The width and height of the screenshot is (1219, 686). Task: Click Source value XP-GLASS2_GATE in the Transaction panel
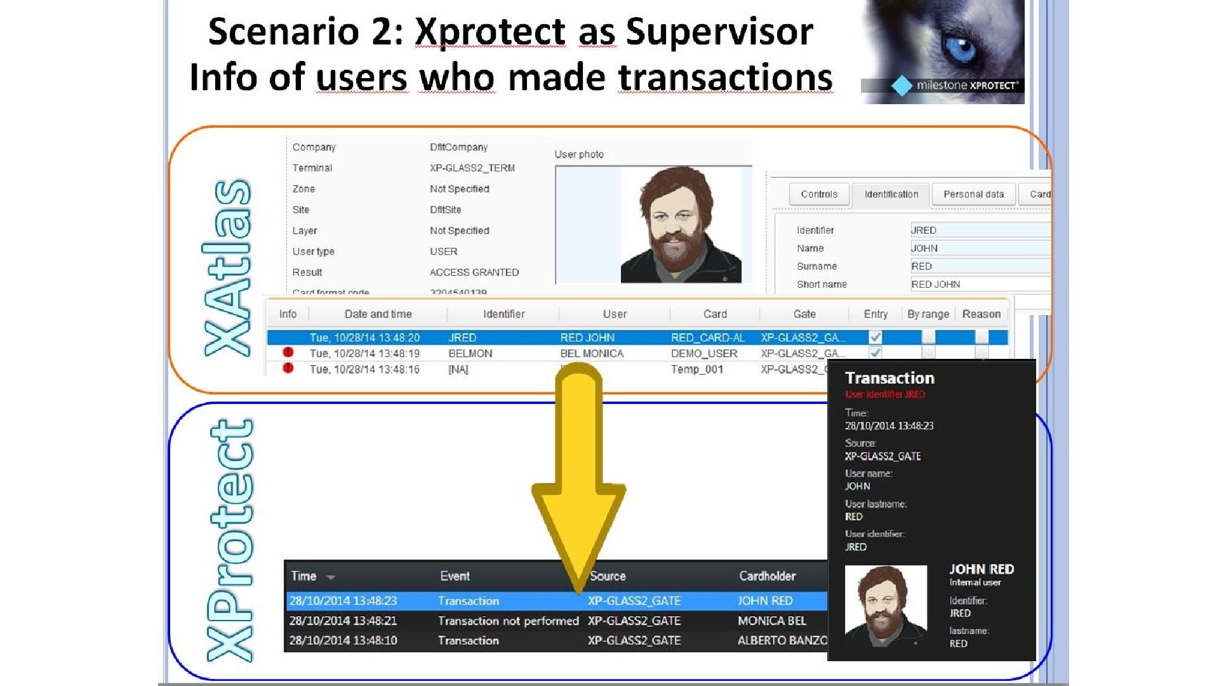(883, 456)
